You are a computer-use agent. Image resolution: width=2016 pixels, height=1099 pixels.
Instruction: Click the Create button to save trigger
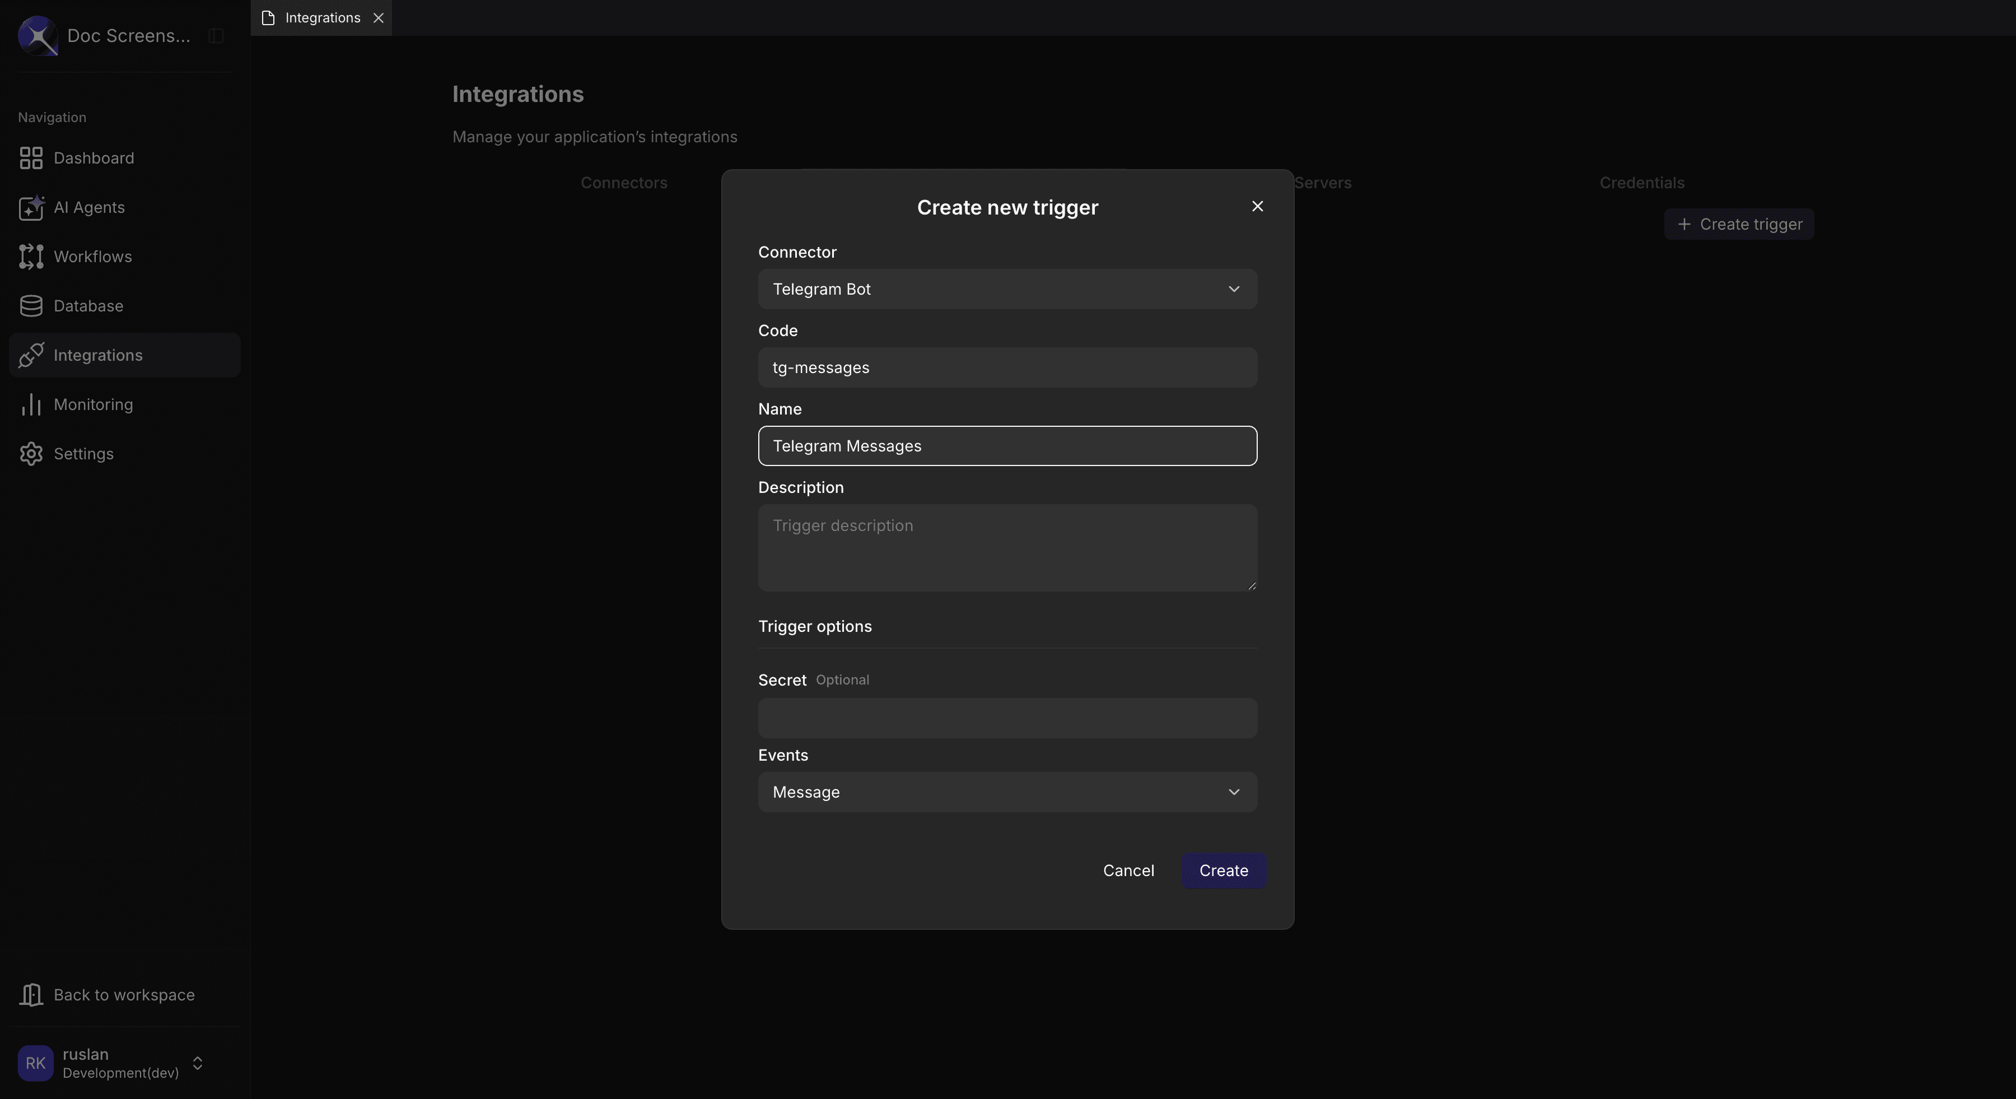[1223, 870]
